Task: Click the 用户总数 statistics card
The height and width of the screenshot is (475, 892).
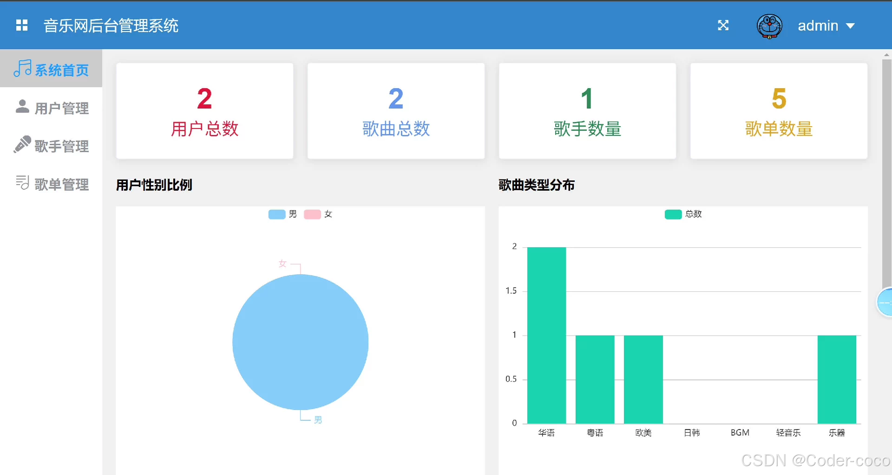Action: coord(204,111)
